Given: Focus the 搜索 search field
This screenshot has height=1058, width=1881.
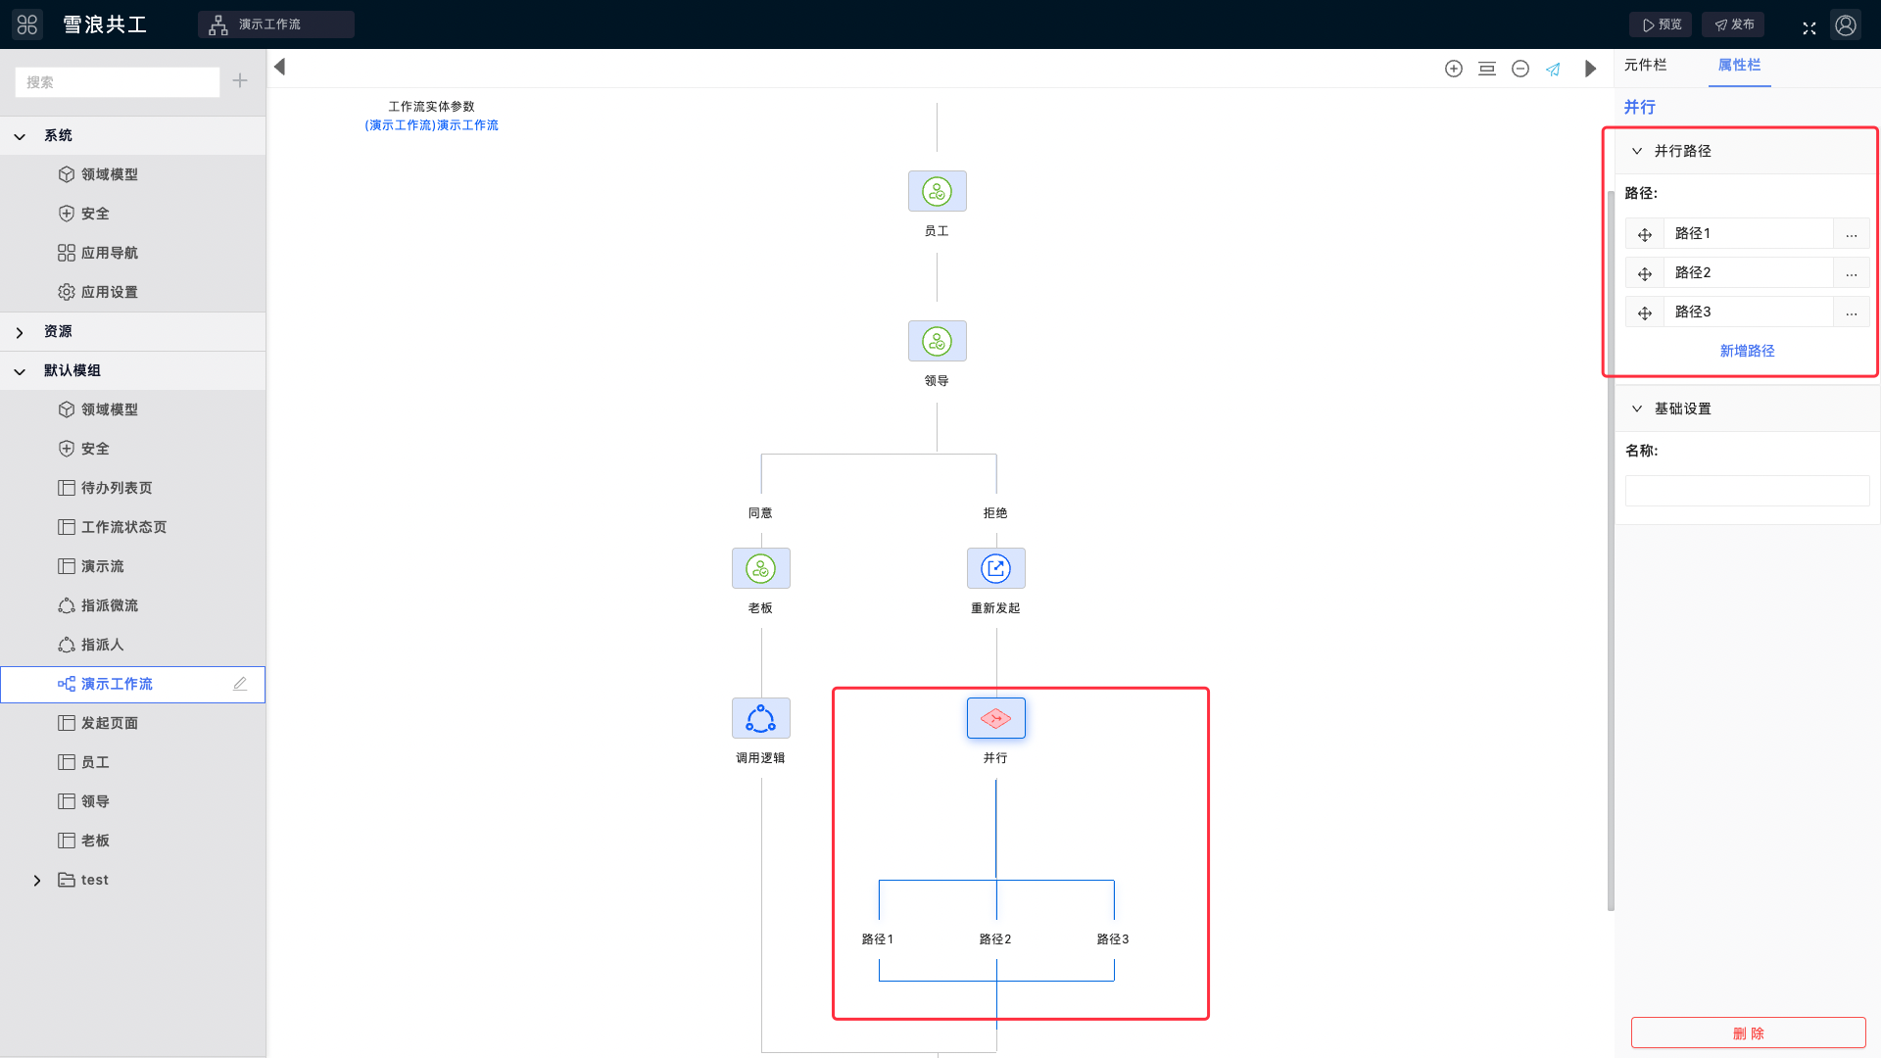Looking at the screenshot, I should [x=118, y=82].
